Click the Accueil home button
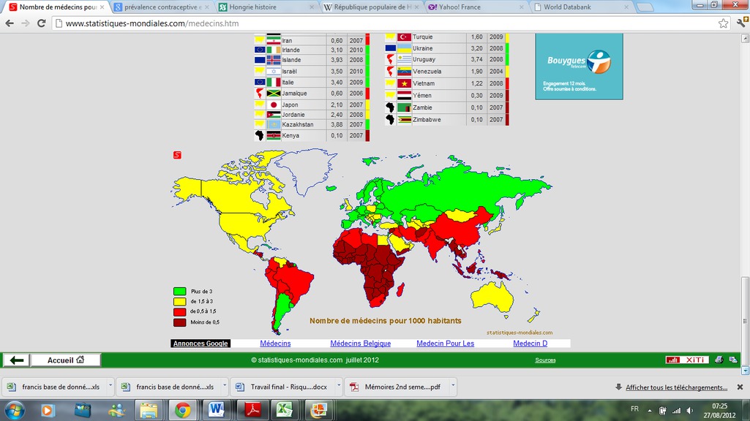Viewport: 750px width, 421px height. pyautogui.click(x=66, y=360)
